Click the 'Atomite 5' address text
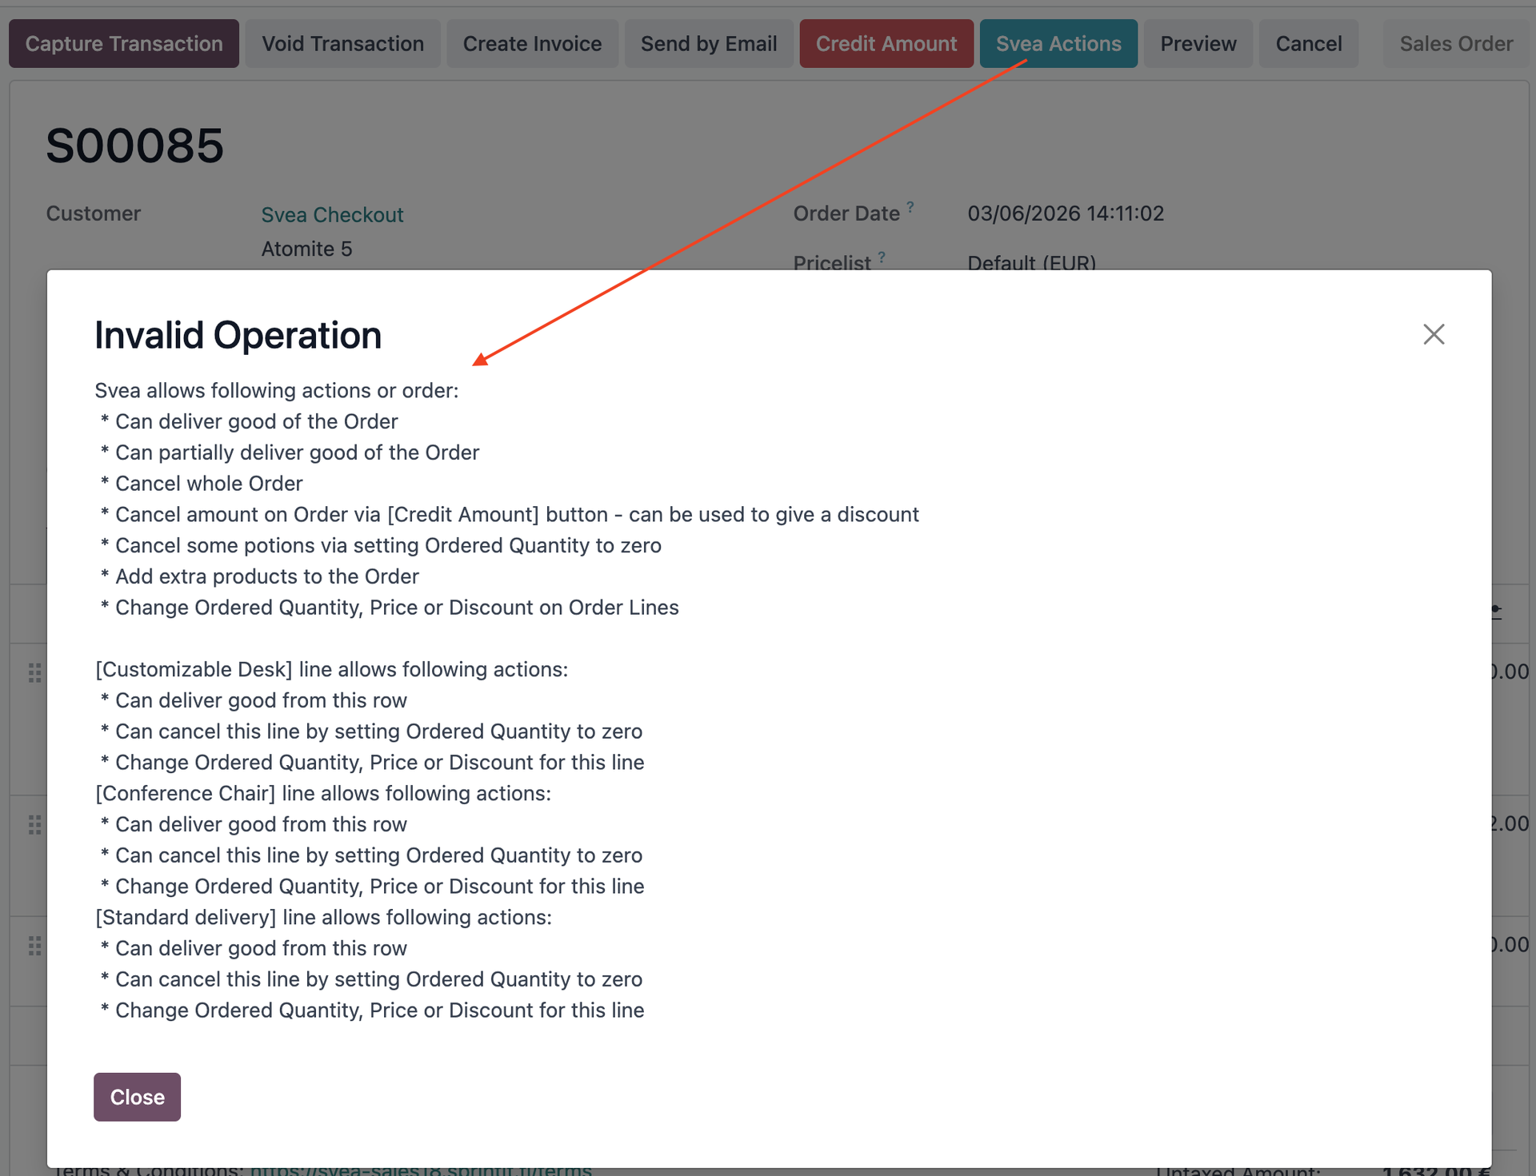The height and width of the screenshot is (1176, 1536). 306,249
